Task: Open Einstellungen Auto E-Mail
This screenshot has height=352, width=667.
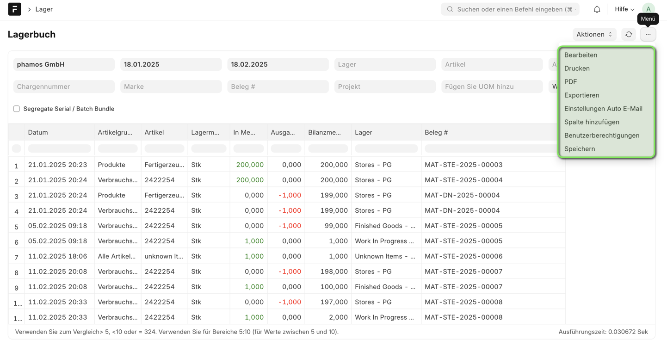Action: point(606,109)
